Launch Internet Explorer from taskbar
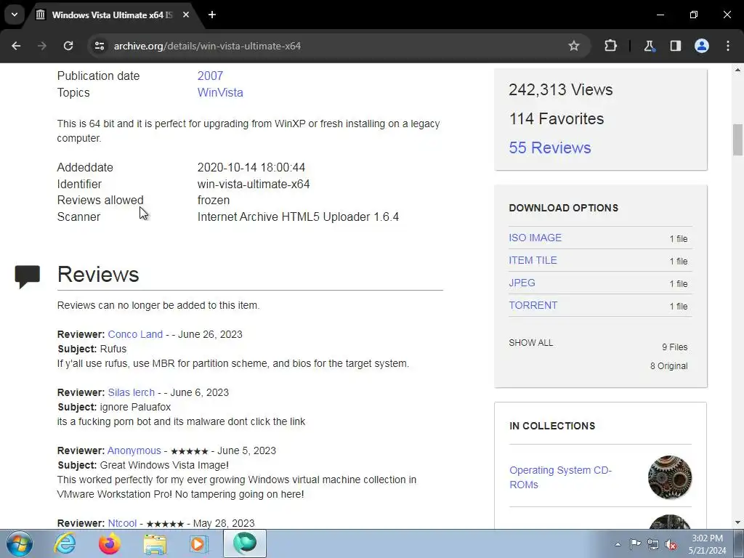Screen dimensions: 744x558 65,543
